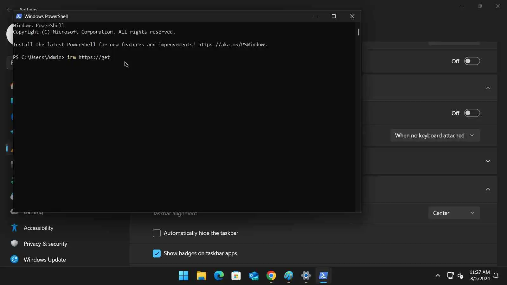Uncheck Show badges on taskbar apps
This screenshot has width=507, height=285.
coord(157,254)
